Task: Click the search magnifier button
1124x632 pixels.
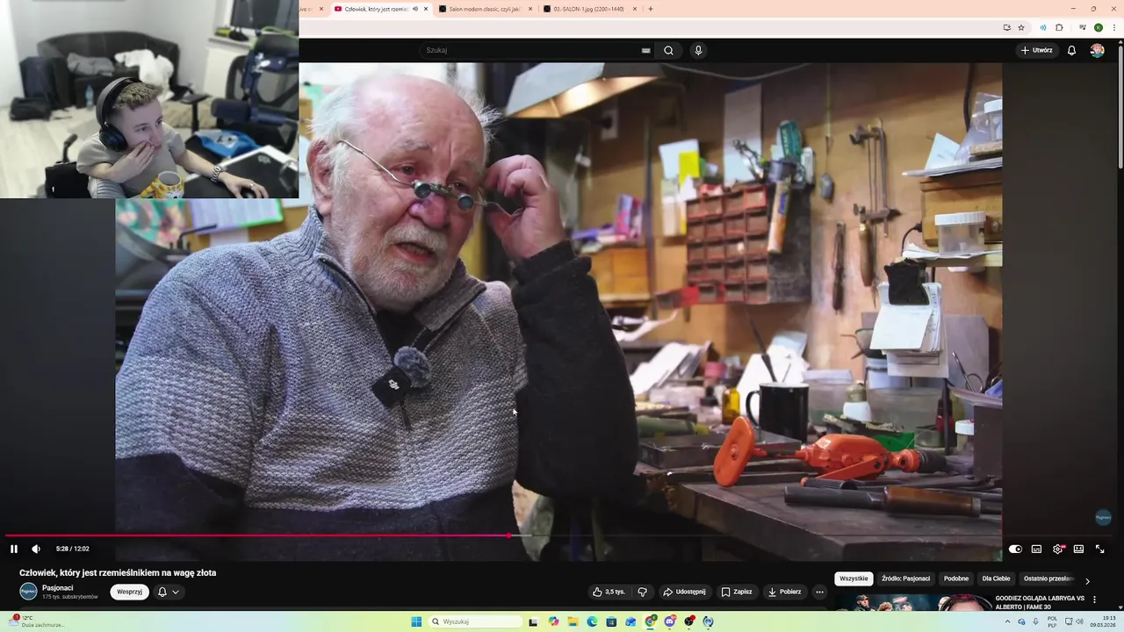Action: [x=669, y=50]
